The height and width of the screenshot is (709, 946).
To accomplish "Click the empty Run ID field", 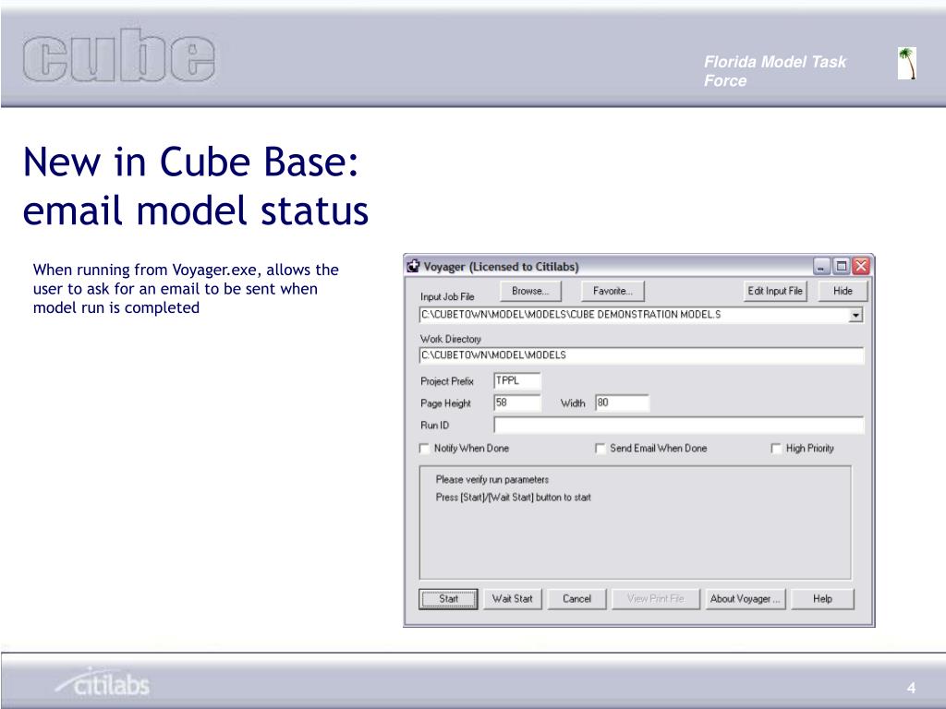I will 679,425.
